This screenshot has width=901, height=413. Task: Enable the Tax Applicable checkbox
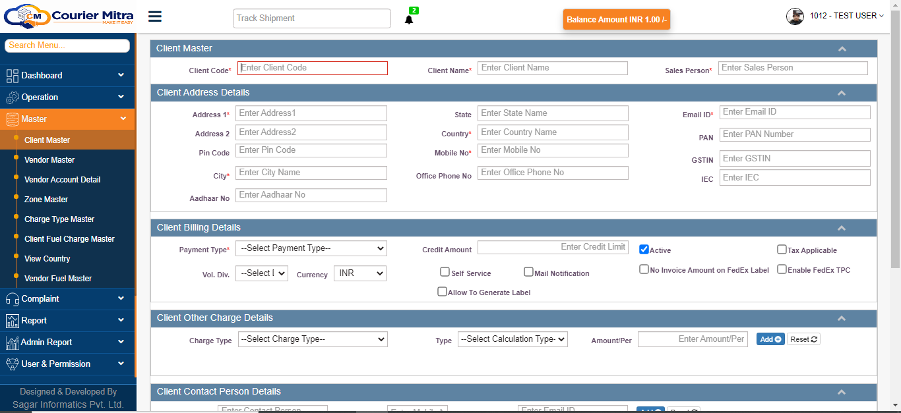[x=782, y=250]
